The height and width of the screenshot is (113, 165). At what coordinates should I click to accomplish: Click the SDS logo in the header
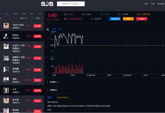tap(47, 4)
